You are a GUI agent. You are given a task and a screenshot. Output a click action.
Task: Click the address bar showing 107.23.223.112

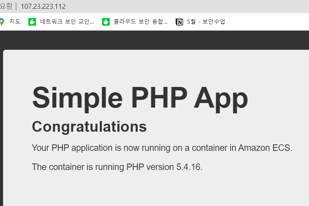(x=43, y=7)
